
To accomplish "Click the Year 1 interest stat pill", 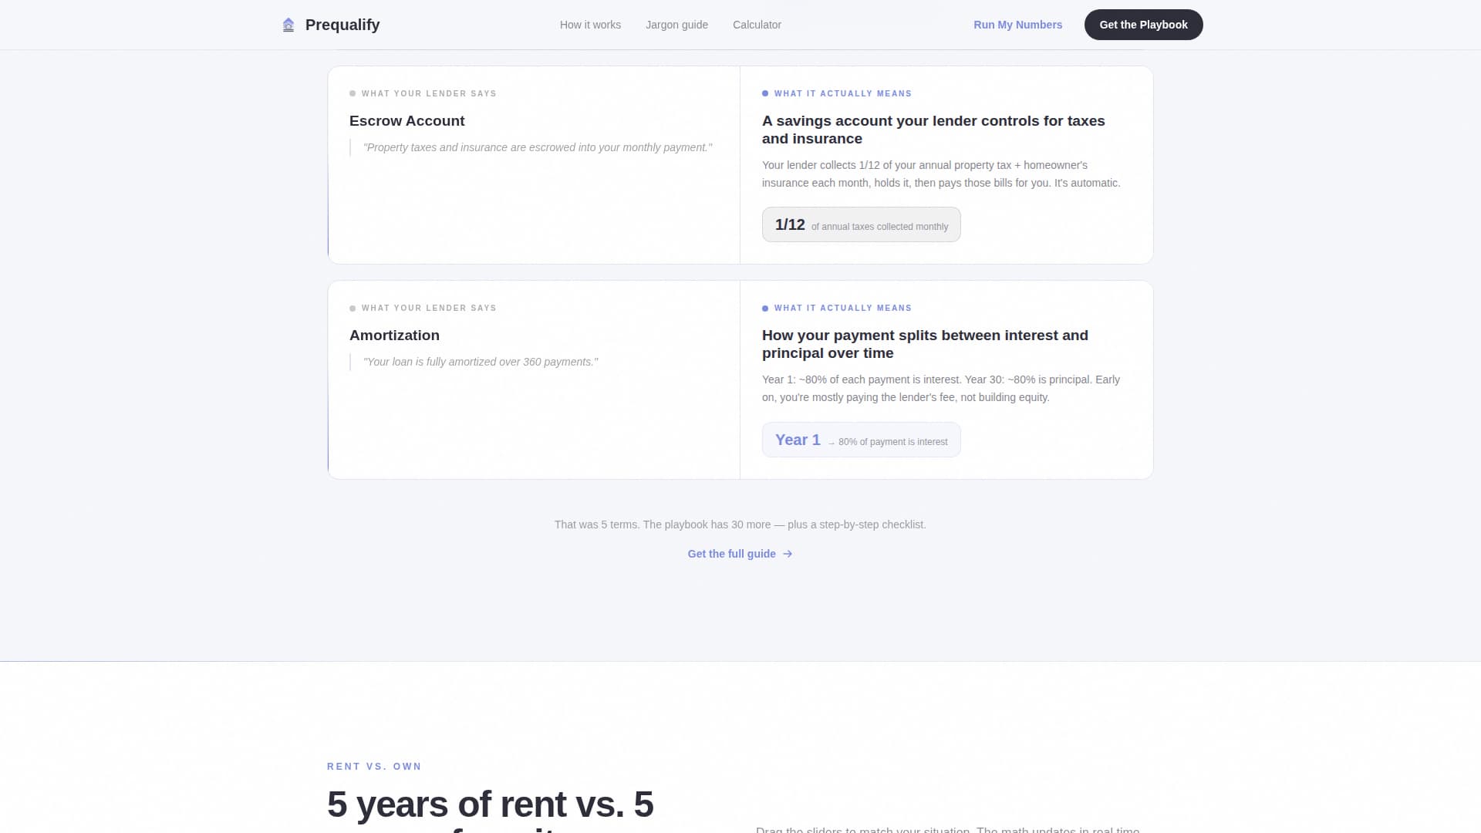I will (x=861, y=440).
